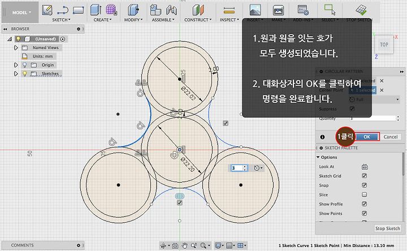This screenshot has height=251, width=407.
Task: Choose the Zoom Window tool
Action: tap(194, 245)
